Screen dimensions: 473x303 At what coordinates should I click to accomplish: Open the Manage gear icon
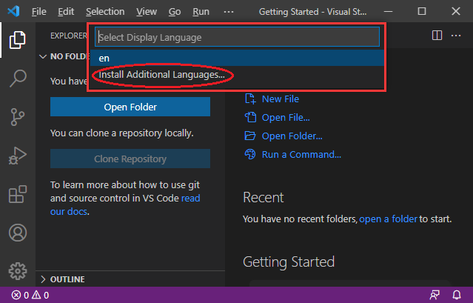(x=18, y=270)
